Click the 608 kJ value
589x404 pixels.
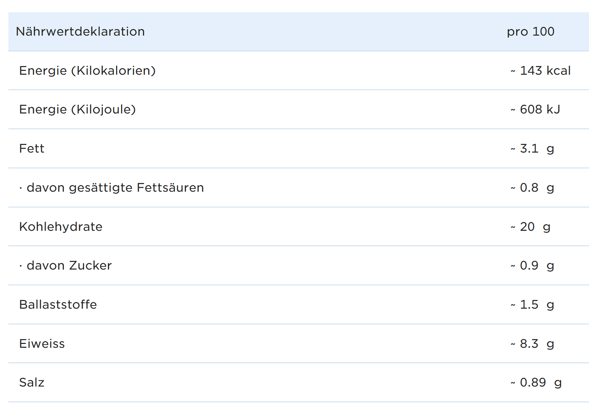tap(535, 110)
